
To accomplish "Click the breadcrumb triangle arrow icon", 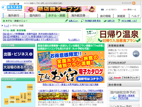I will pos(2,26).
